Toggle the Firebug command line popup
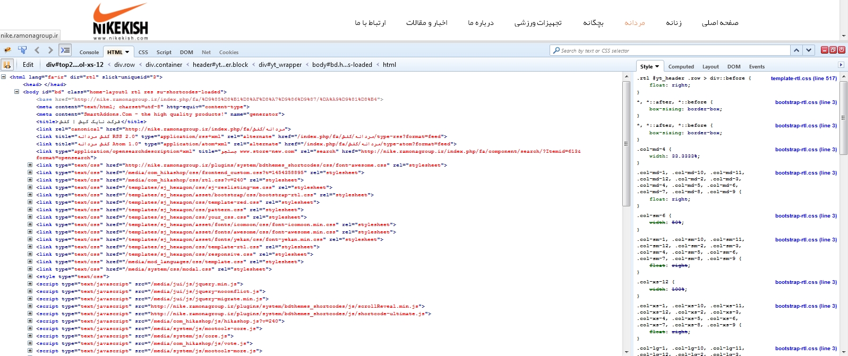Image resolution: width=848 pixels, height=356 pixels. [65, 50]
